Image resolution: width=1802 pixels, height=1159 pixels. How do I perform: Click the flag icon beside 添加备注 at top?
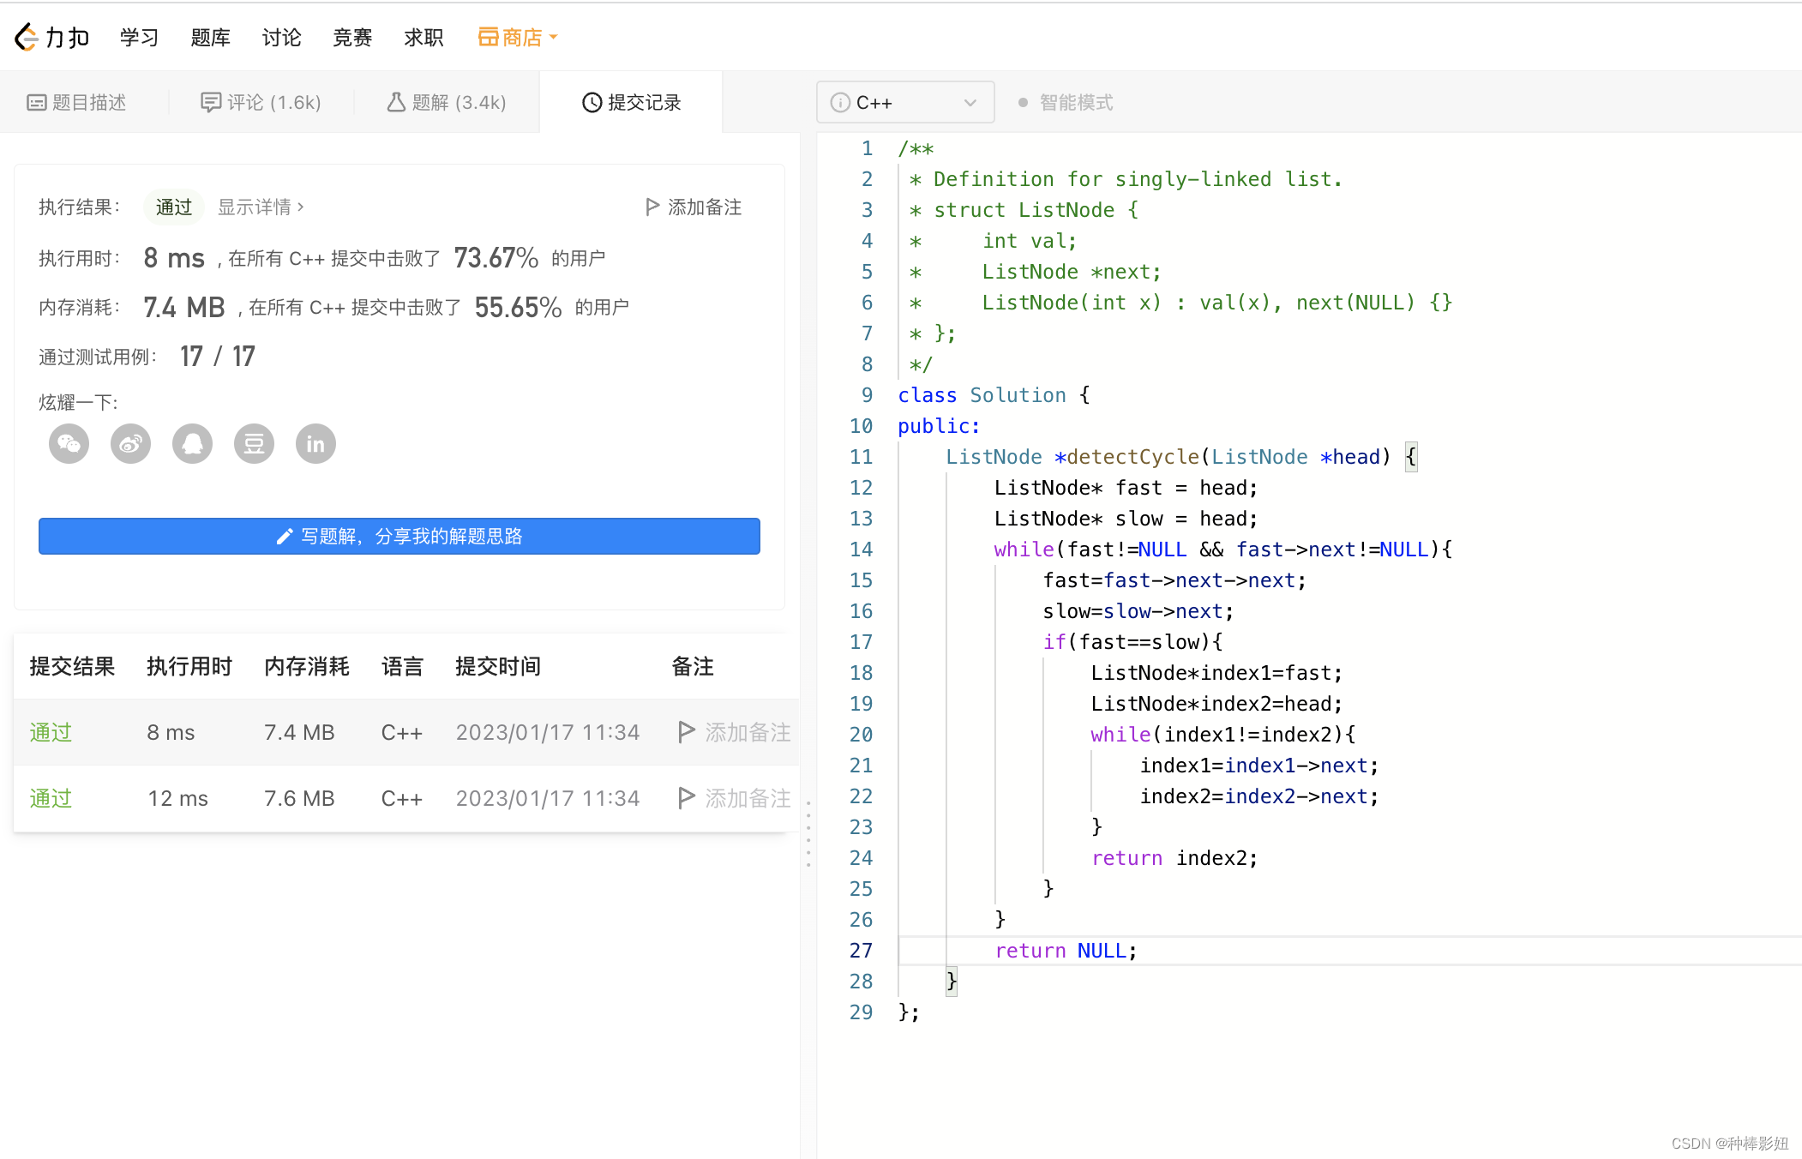tap(652, 207)
